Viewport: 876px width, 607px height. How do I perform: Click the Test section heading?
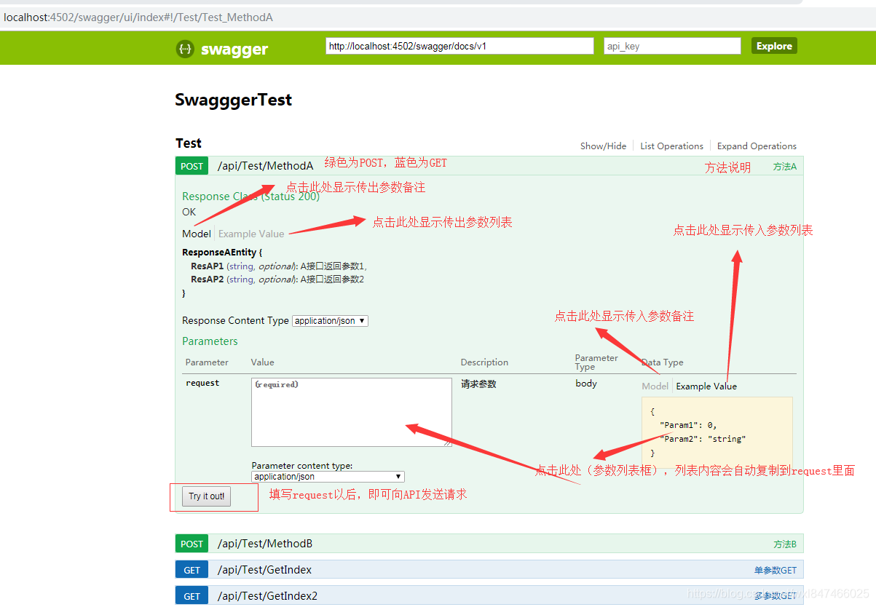189,143
